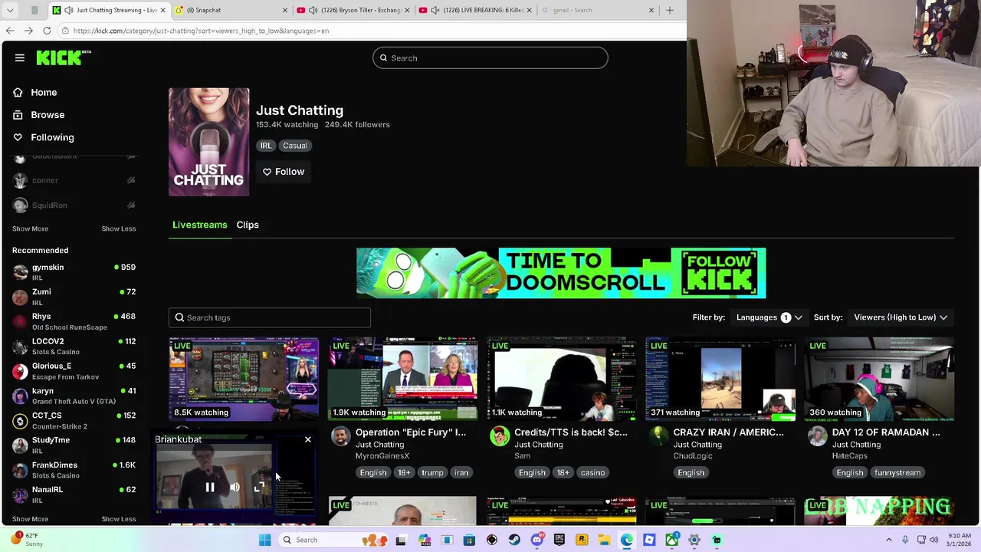
Task: Pause the Briankubat mini player
Action: [x=209, y=487]
